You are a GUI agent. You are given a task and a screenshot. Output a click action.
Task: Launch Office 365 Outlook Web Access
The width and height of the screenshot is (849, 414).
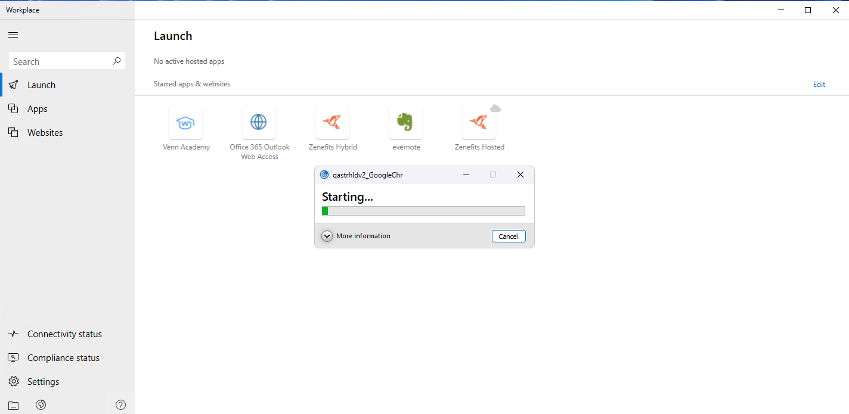[259, 123]
